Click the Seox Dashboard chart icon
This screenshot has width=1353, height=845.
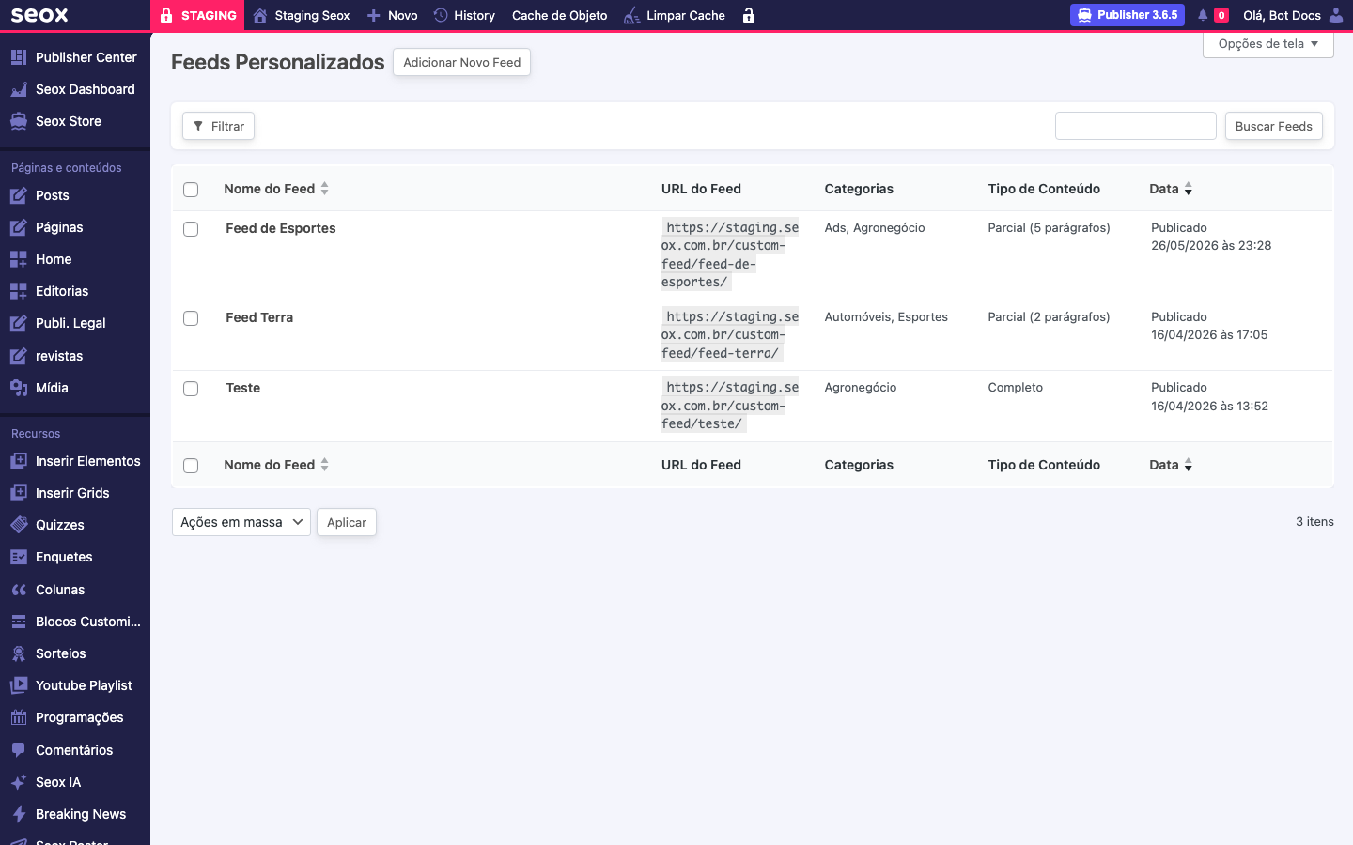[x=19, y=89]
